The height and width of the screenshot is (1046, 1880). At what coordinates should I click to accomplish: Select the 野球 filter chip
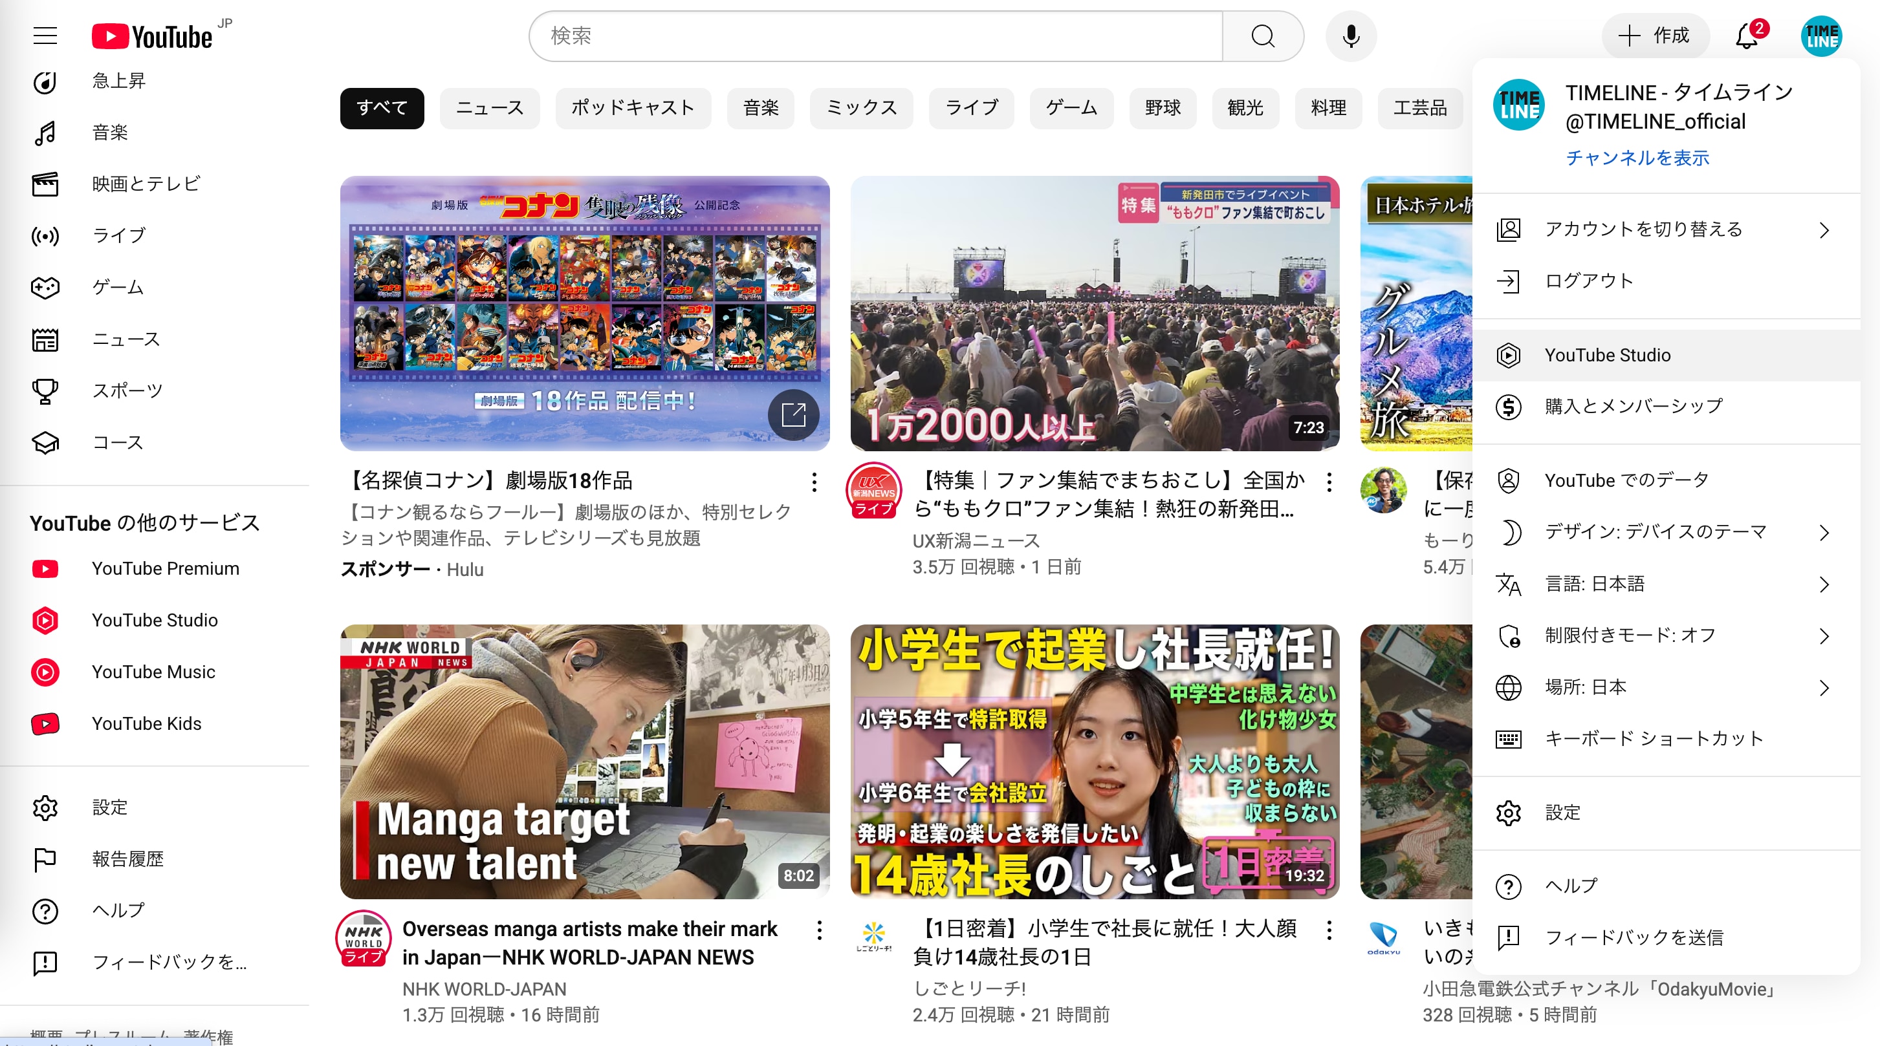point(1163,108)
